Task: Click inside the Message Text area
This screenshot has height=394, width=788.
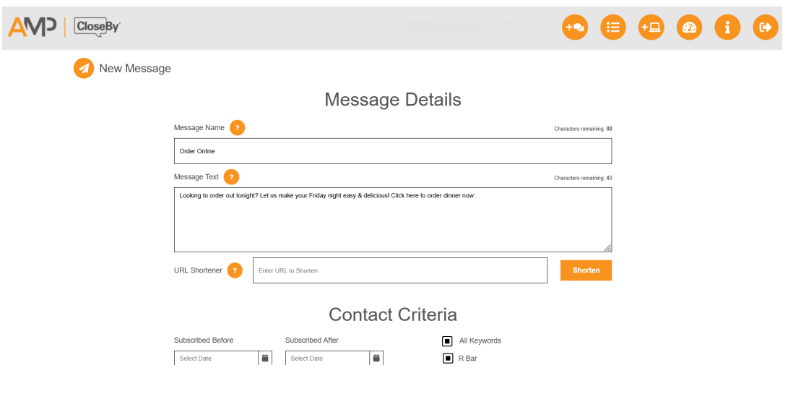Action: click(392, 224)
